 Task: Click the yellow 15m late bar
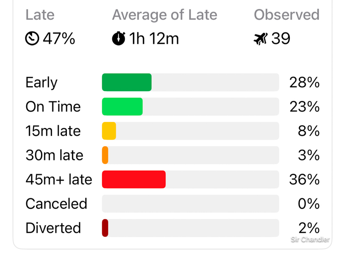[x=109, y=131]
